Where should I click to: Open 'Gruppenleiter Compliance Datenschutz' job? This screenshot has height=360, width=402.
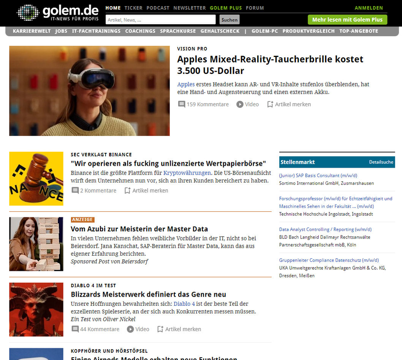click(329, 260)
